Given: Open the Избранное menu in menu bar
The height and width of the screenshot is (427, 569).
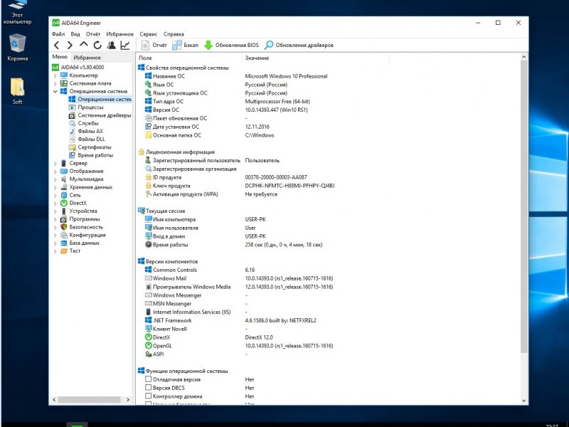Looking at the screenshot, I should (x=119, y=34).
